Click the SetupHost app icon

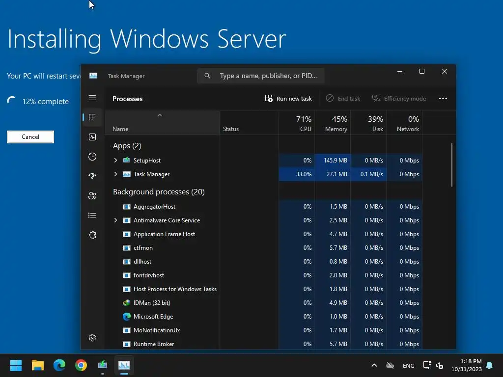(x=127, y=160)
